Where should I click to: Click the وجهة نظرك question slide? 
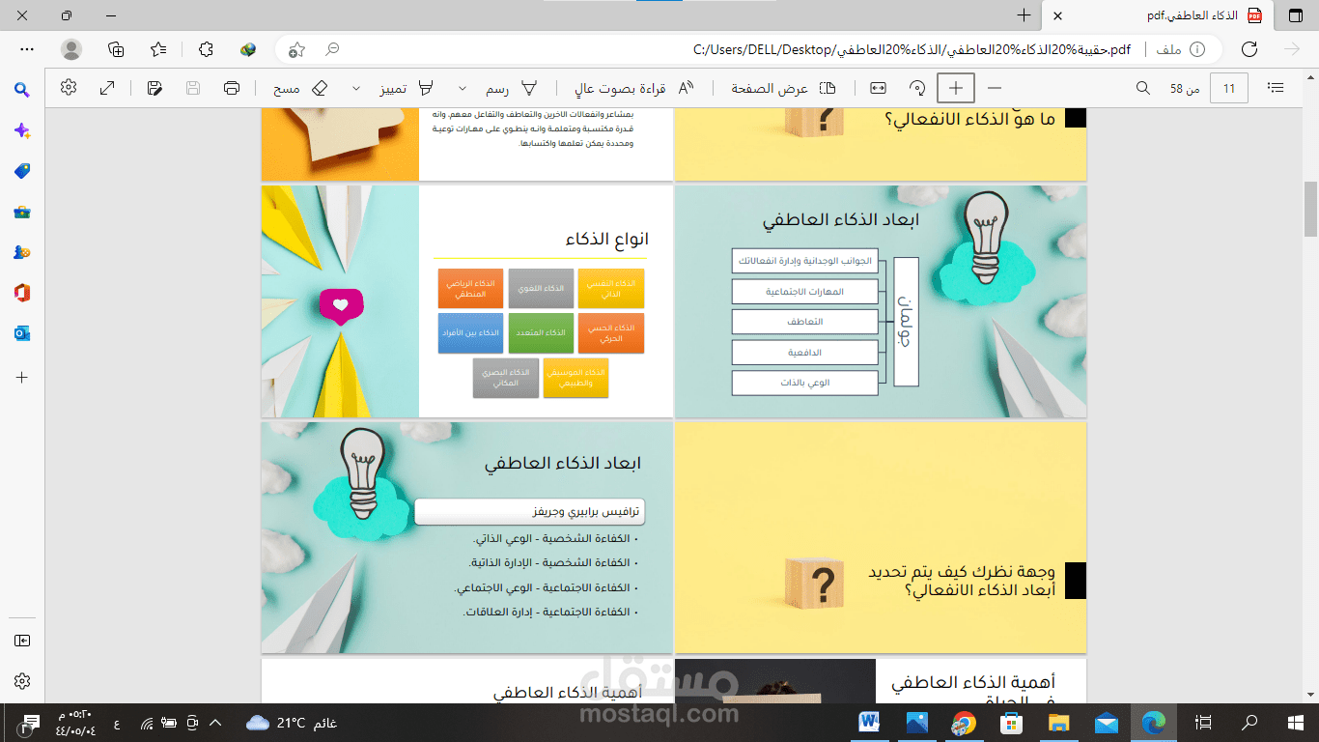[881, 537]
